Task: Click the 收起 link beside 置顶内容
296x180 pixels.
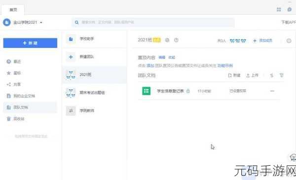Action: (x=172, y=57)
